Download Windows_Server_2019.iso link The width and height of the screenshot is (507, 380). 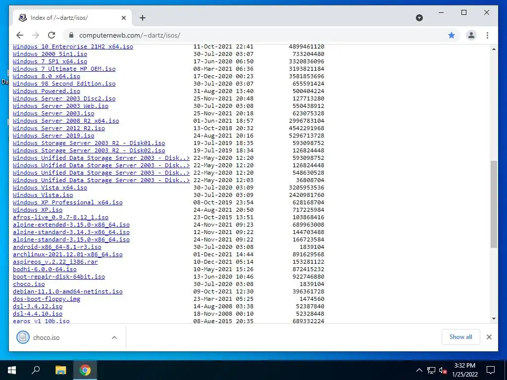[53, 136]
